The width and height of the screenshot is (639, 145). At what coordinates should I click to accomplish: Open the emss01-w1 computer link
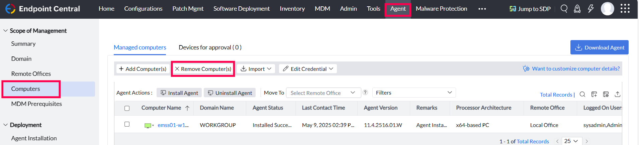point(173,125)
